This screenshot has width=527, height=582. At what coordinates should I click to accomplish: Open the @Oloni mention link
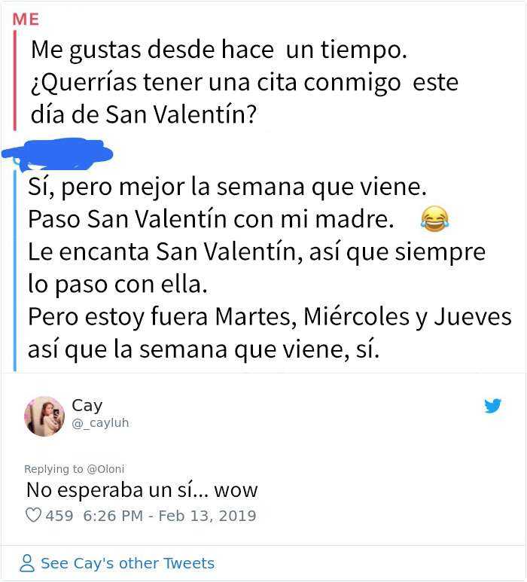click(x=105, y=469)
